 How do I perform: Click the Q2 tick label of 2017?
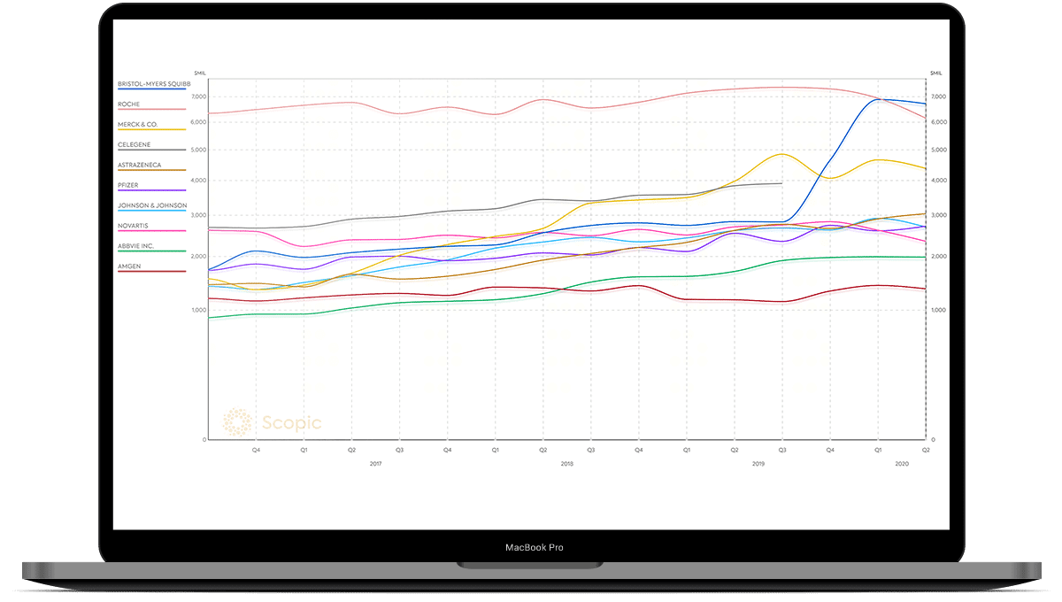351,451
